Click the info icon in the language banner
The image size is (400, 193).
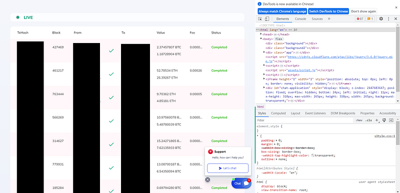click(x=259, y=4)
